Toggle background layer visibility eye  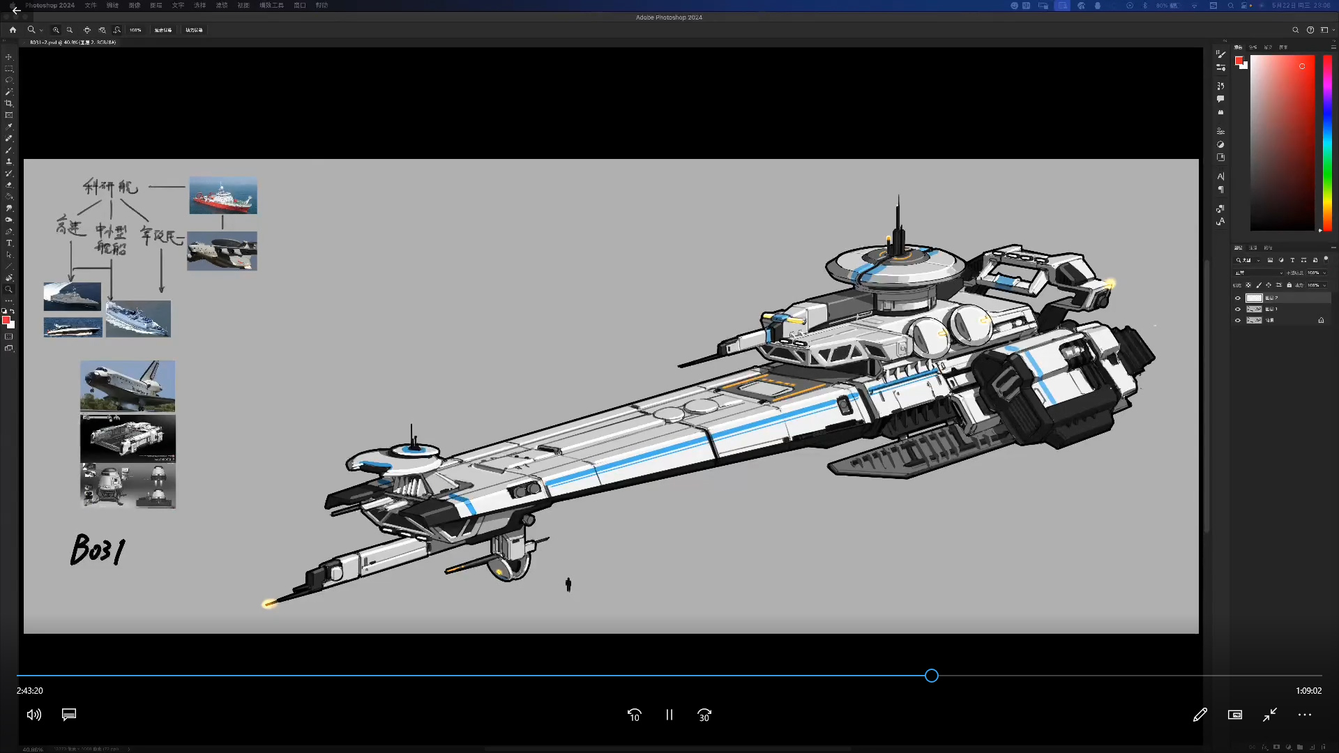1238,320
